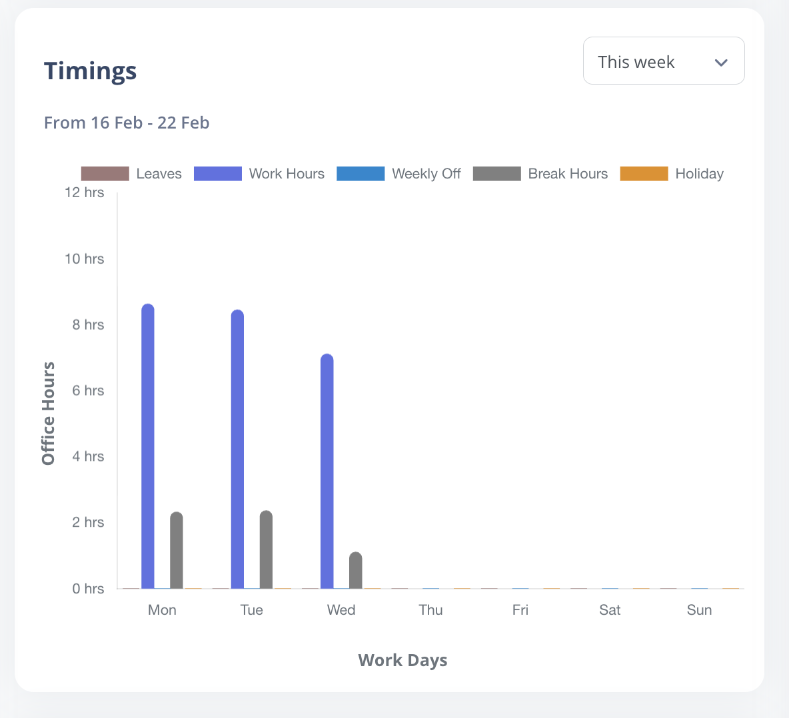Click the chevron arrow beside This week
The width and height of the screenshot is (789, 718).
[721, 63]
